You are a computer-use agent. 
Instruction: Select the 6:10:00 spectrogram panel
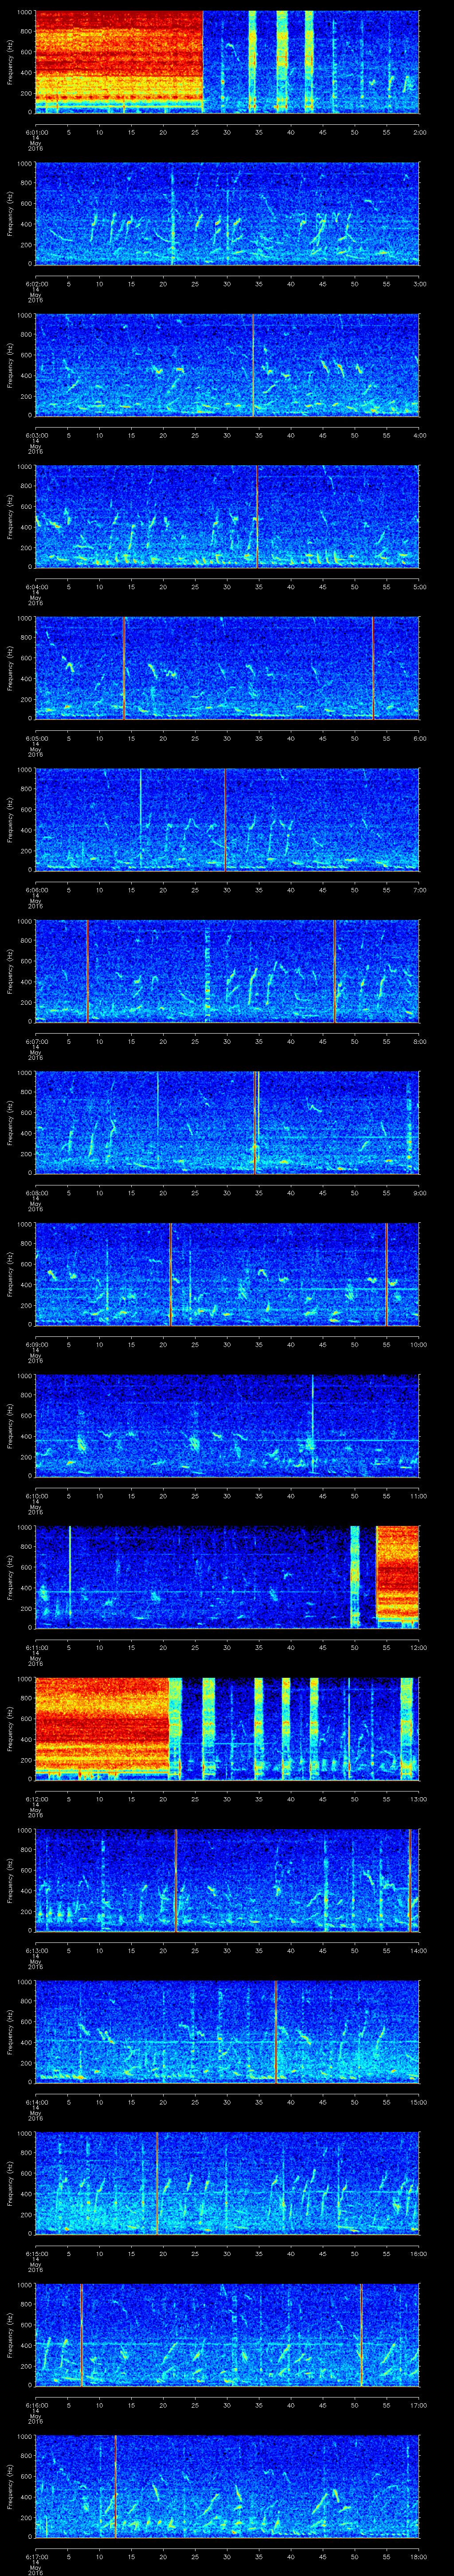pos(227,1426)
